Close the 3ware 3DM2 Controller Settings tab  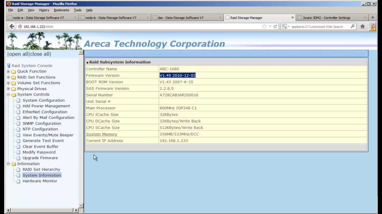click(x=365, y=18)
